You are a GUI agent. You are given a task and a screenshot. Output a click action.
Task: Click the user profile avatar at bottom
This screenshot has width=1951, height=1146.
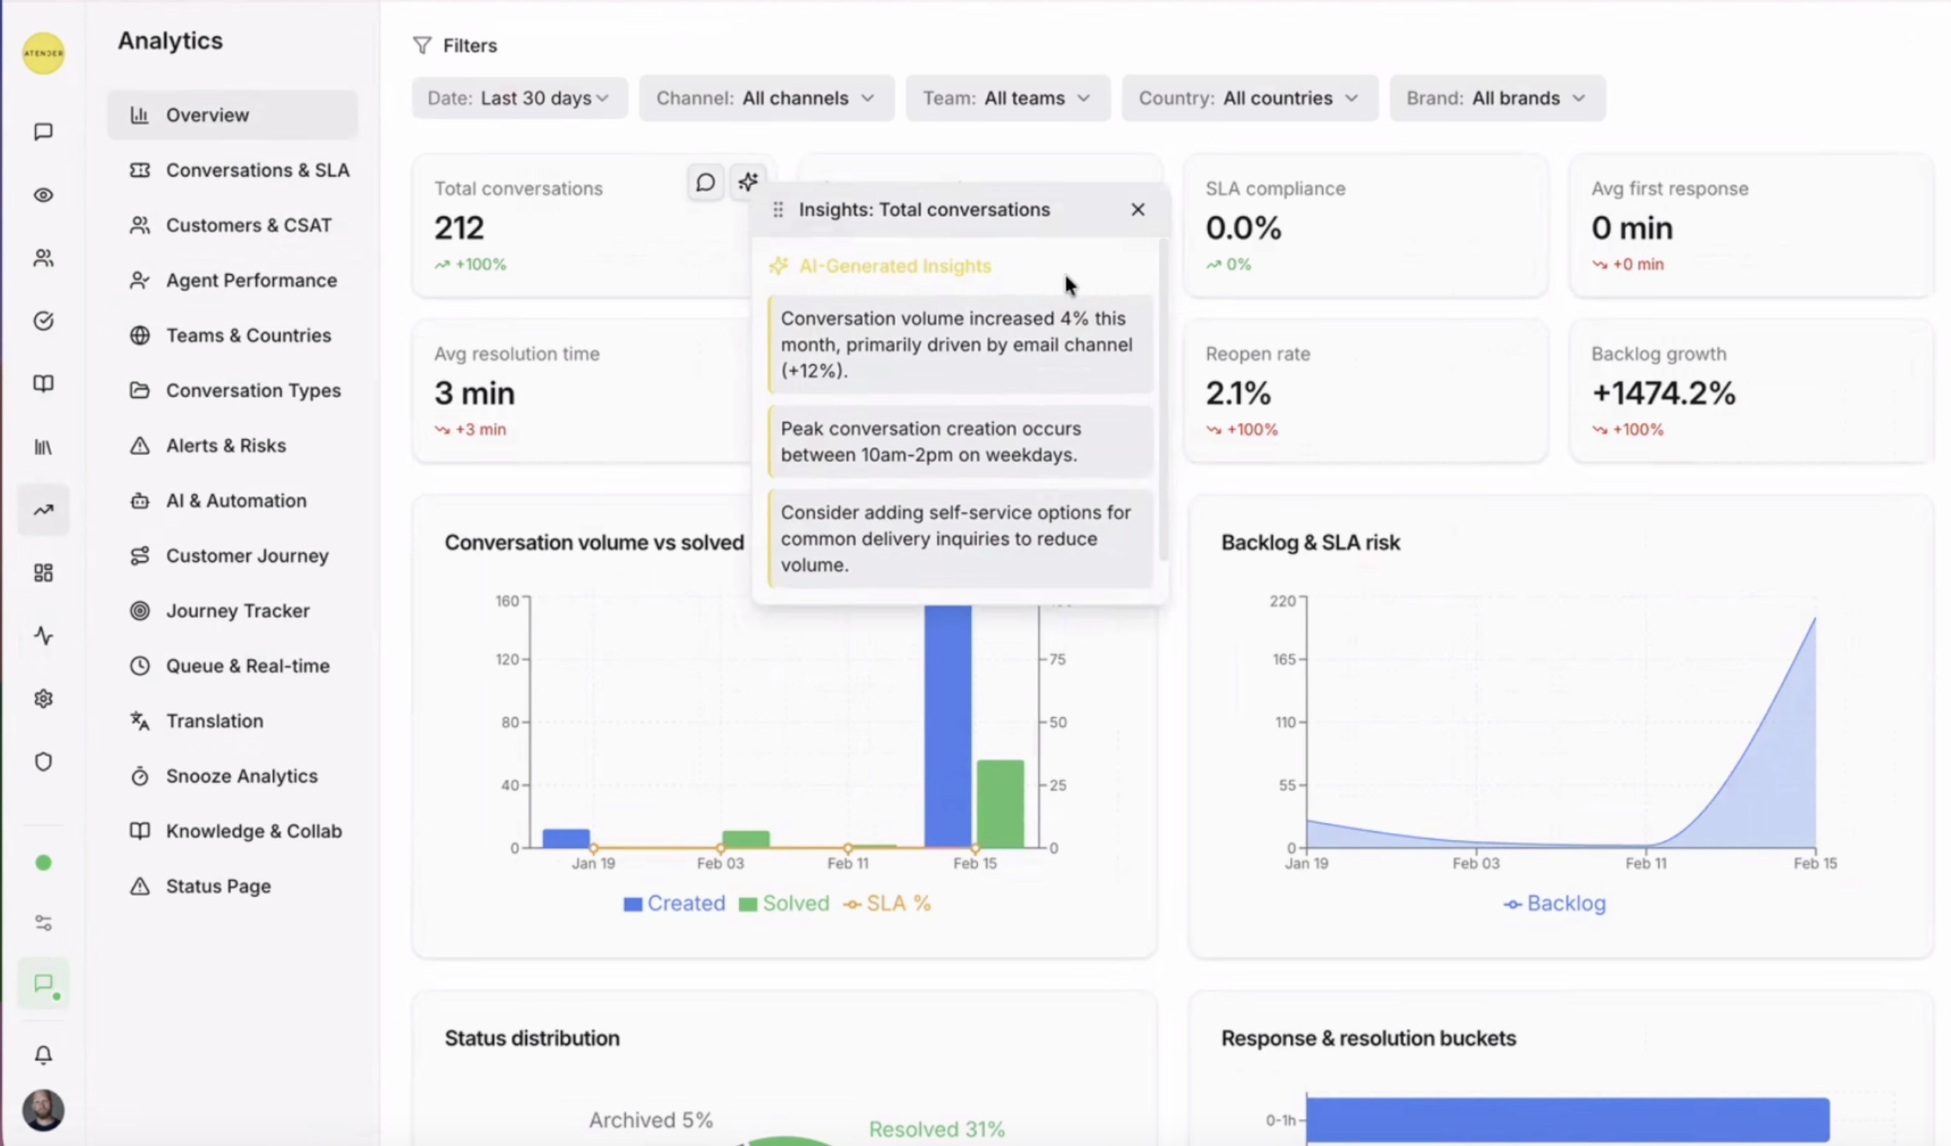(x=44, y=1109)
